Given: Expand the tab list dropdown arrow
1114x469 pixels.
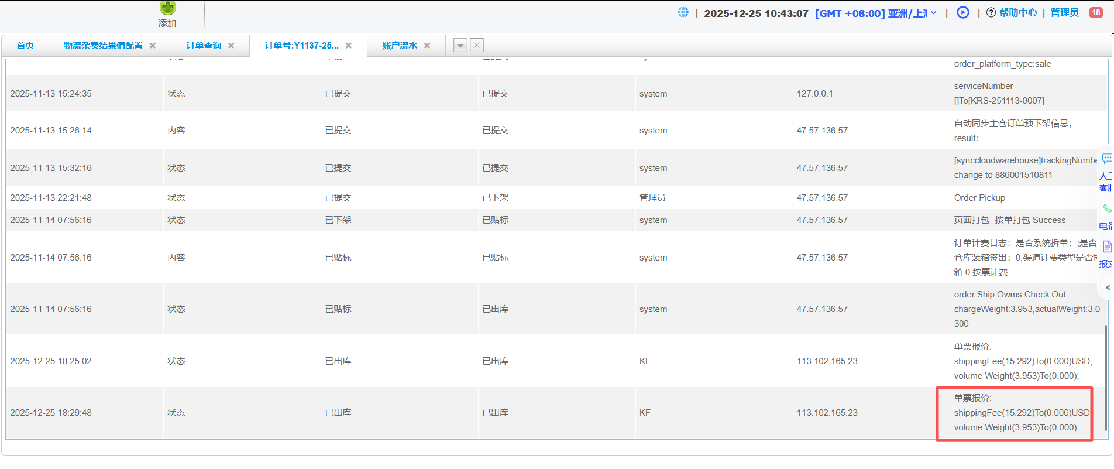Looking at the screenshot, I should pos(460,45).
